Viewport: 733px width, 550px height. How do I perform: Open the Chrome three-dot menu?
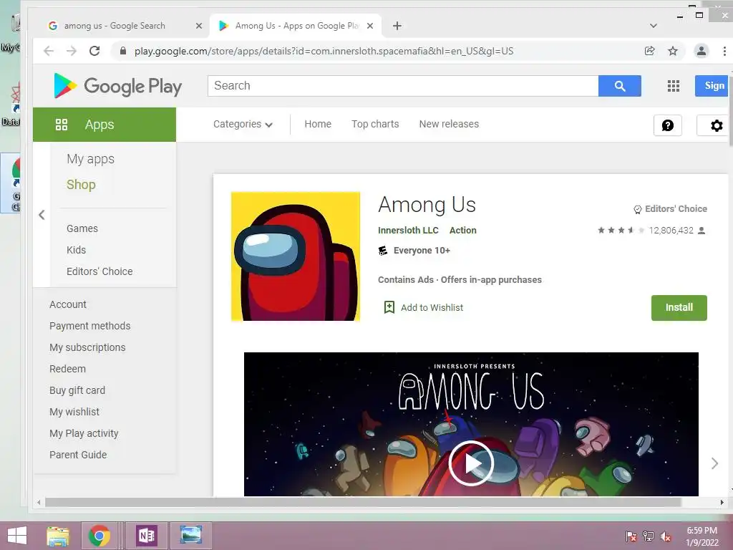(x=724, y=51)
